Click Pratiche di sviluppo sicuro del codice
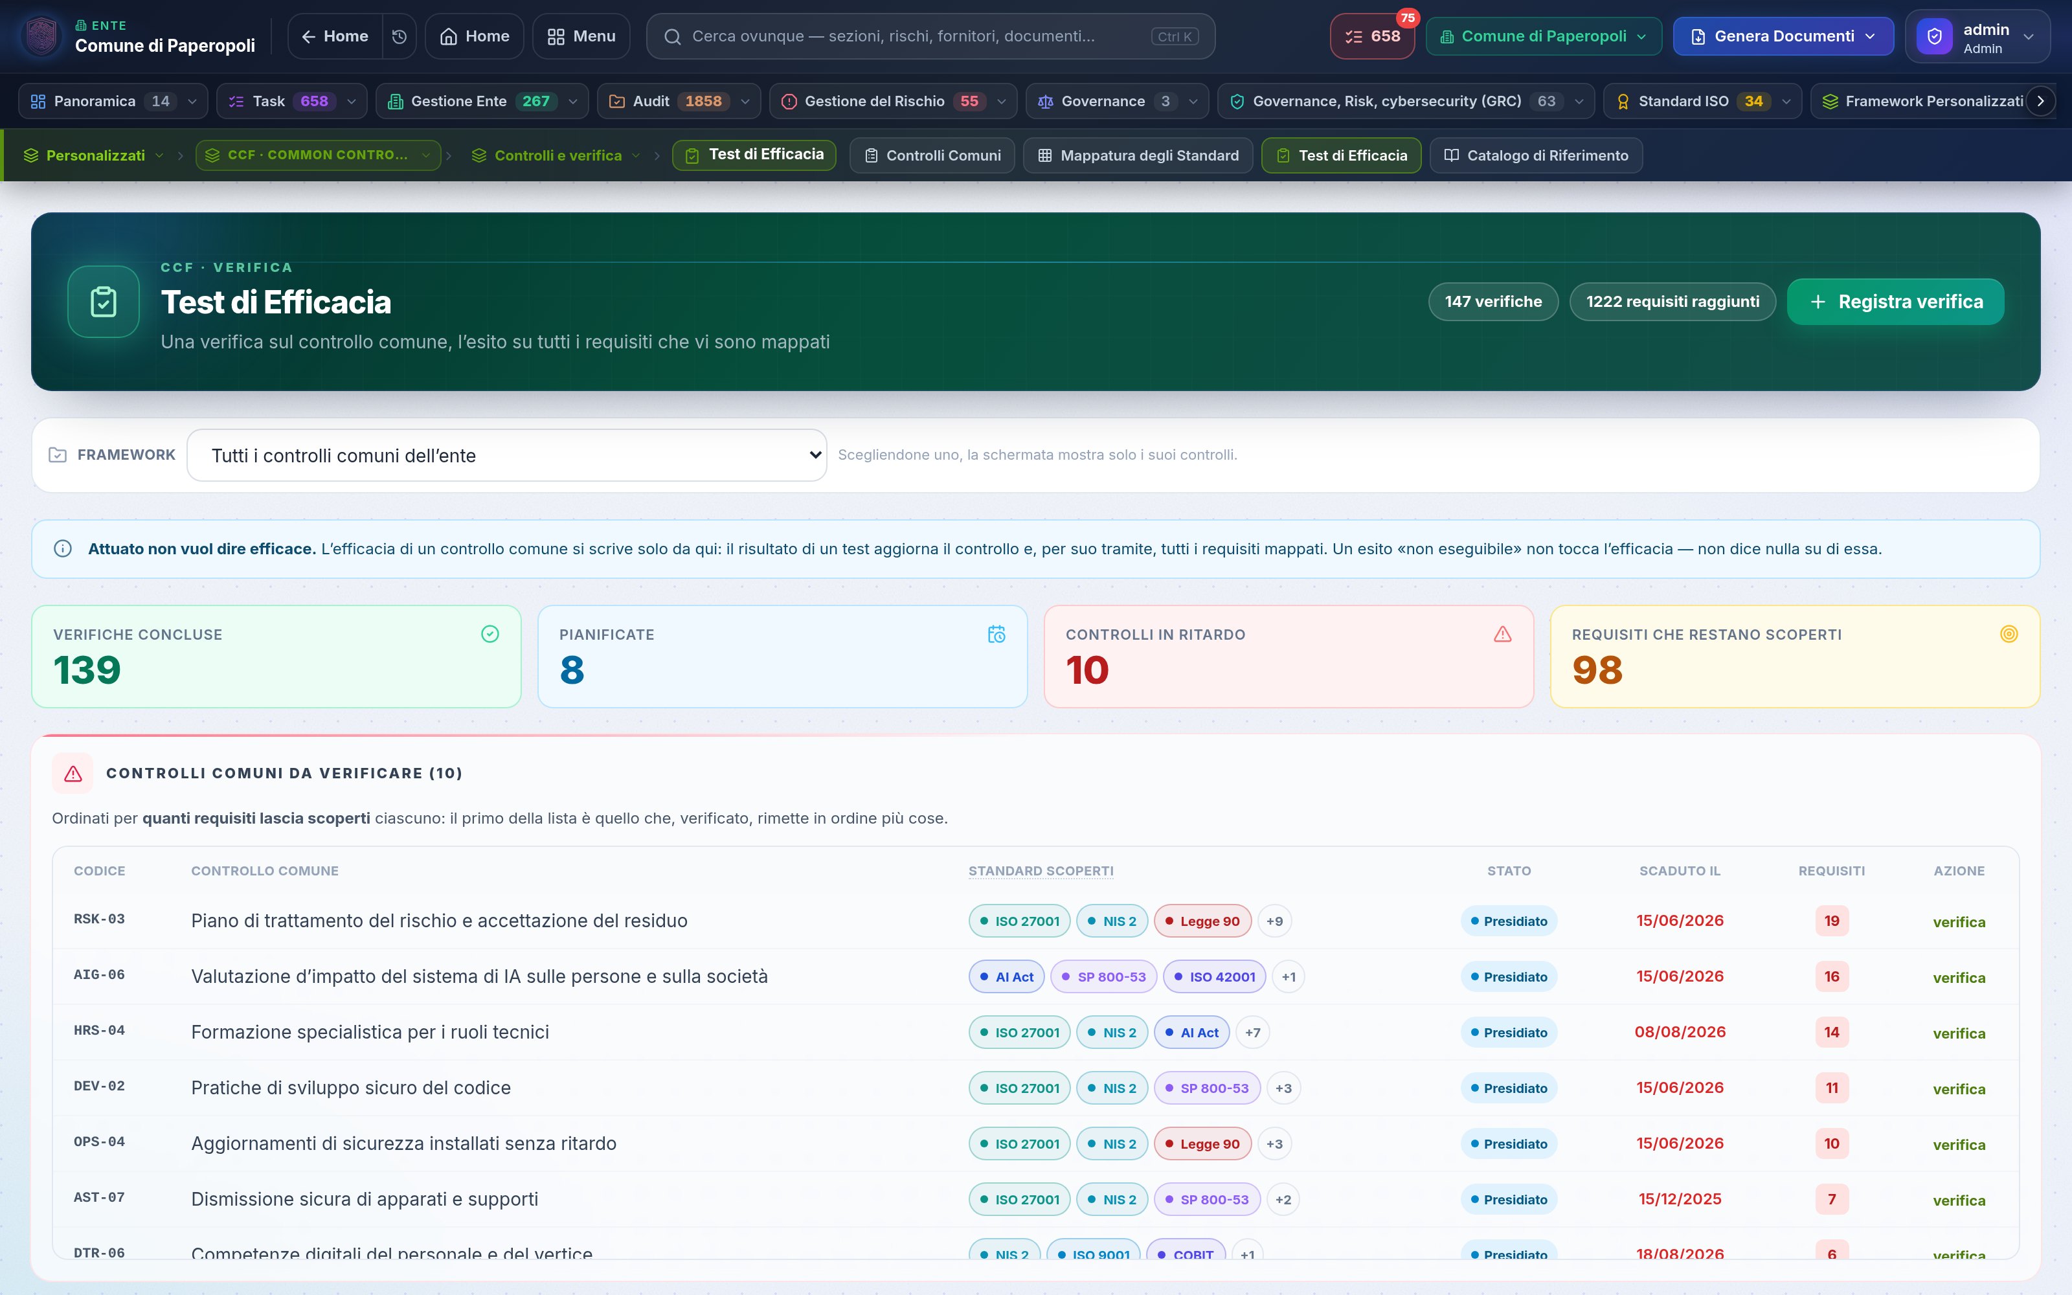 (x=351, y=1088)
